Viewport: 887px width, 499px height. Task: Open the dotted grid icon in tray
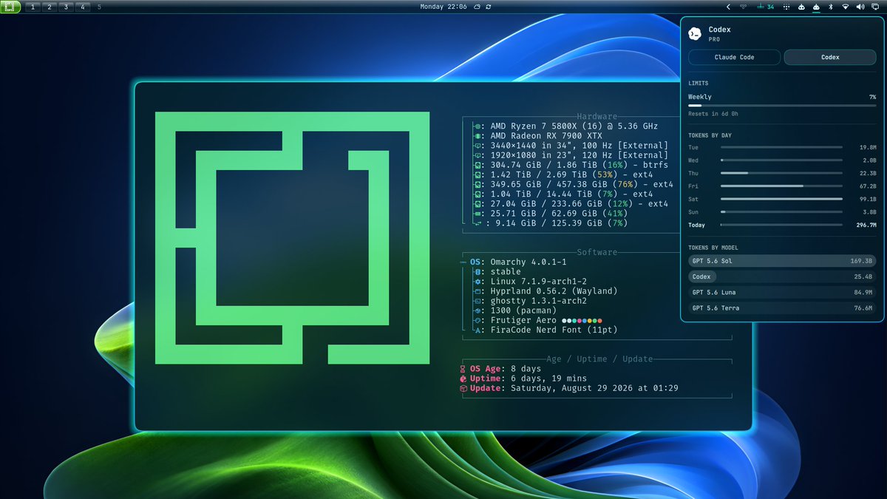(786, 7)
